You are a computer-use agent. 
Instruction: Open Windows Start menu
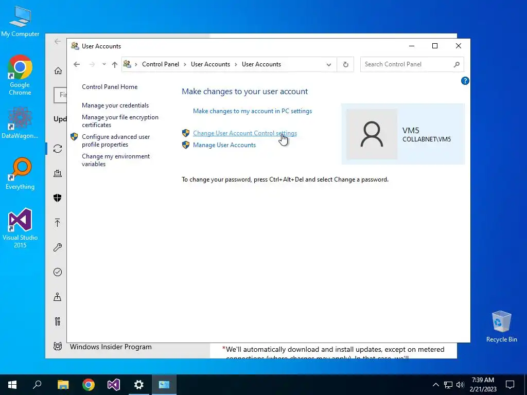pos(12,385)
